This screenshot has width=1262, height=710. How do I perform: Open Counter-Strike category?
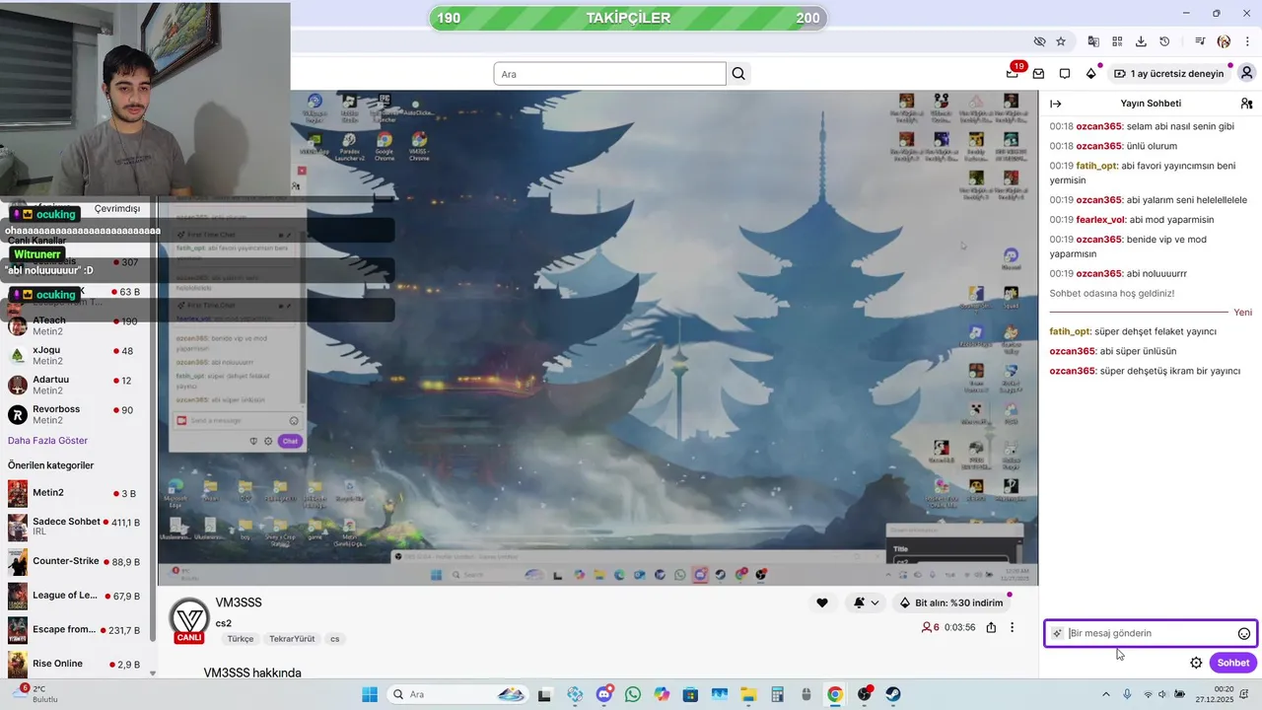(x=75, y=561)
